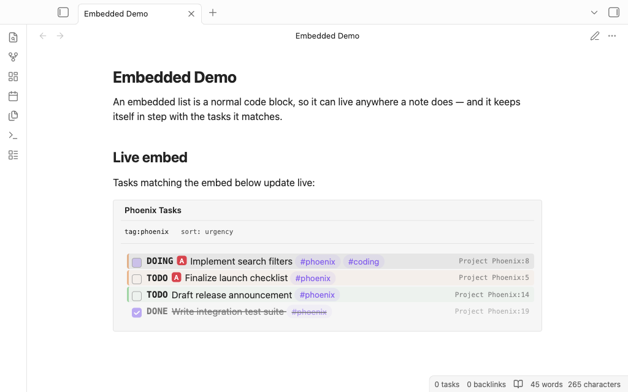Click DONE status on integration test task
The width and height of the screenshot is (628, 392).
pyautogui.click(x=157, y=311)
